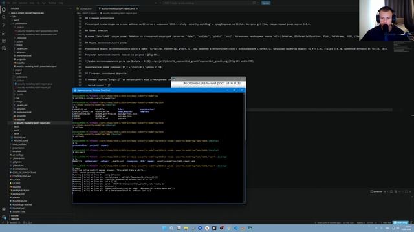Click the PowerShell window vertical scrollbar
This screenshot has height=232, width=414.
245,148
